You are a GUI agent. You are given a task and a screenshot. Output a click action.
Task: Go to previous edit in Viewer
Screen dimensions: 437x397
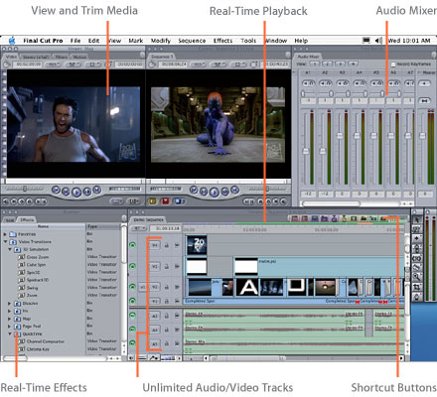pos(56,190)
